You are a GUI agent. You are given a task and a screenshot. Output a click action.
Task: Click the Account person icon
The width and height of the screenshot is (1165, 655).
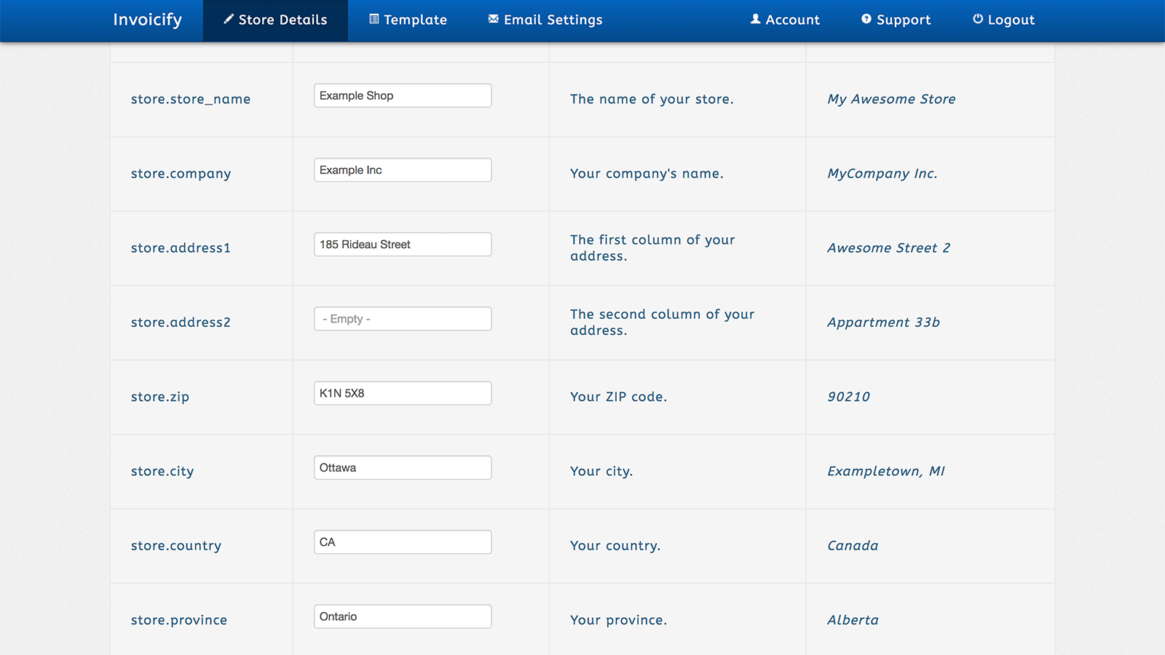pos(755,20)
